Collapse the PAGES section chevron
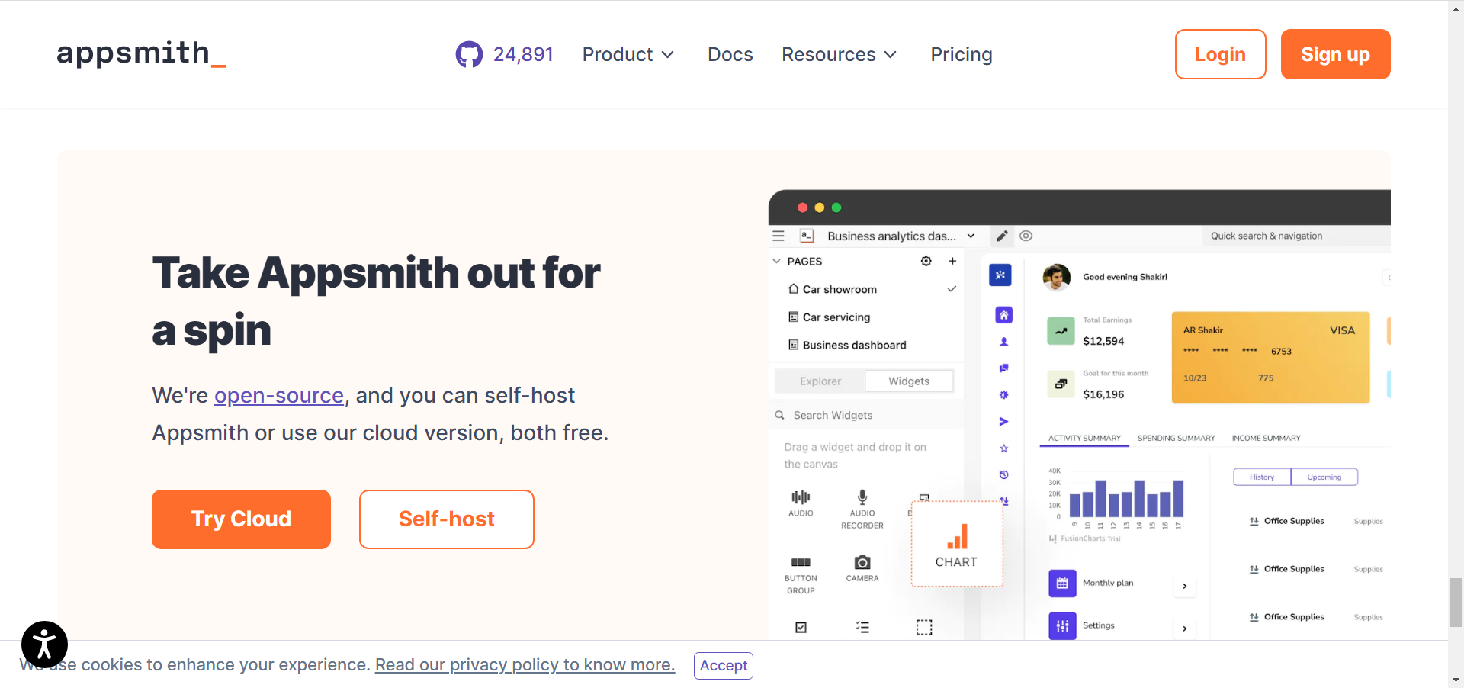This screenshot has height=688, width=1464. pyautogui.click(x=777, y=261)
